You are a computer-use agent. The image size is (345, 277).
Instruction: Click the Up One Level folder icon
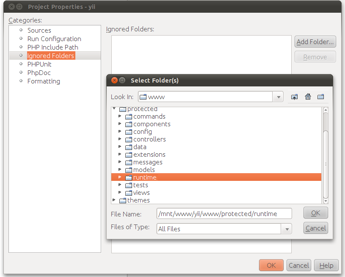point(295,97)
